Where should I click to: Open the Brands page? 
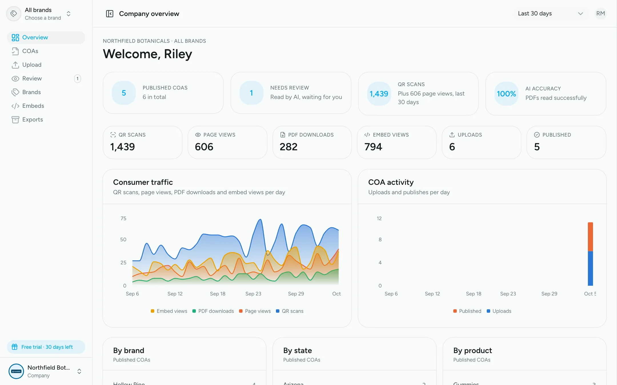click(x=46, y=92)
